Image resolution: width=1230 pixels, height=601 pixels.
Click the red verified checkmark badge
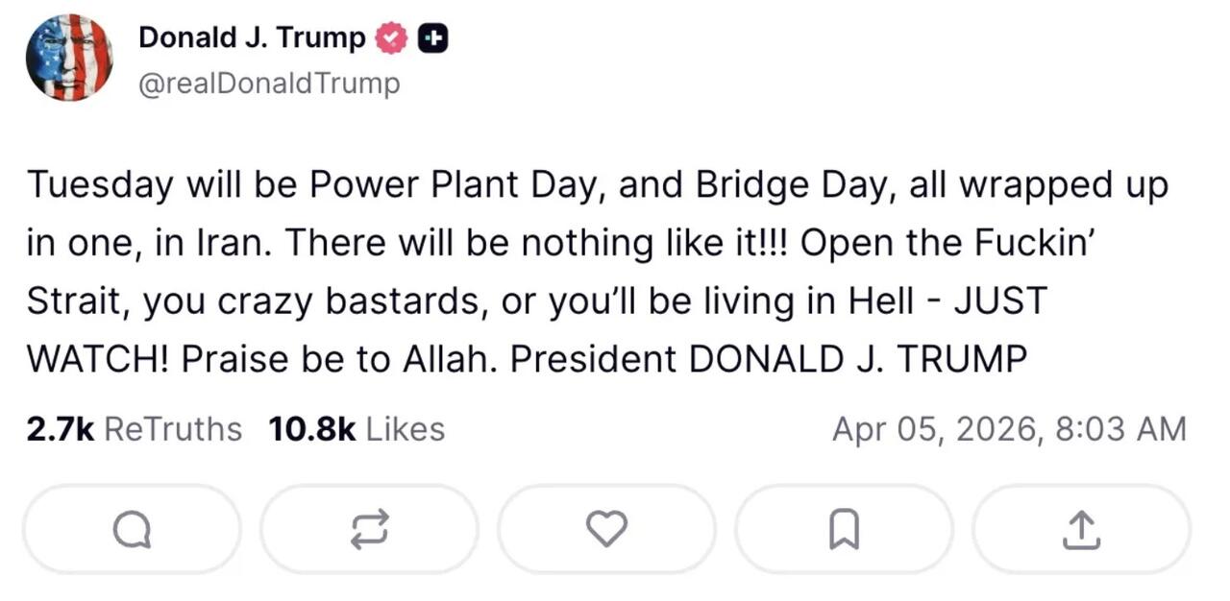coord(390,38)
